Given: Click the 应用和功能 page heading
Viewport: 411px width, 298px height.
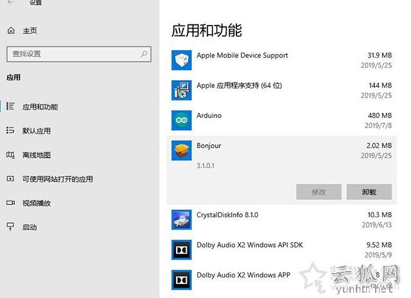Looking at the screenshot, I should [x=207, y=30].
